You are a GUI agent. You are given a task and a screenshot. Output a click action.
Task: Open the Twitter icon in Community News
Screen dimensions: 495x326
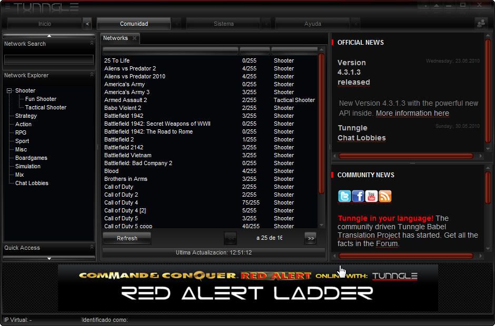(x=344, y=196)
